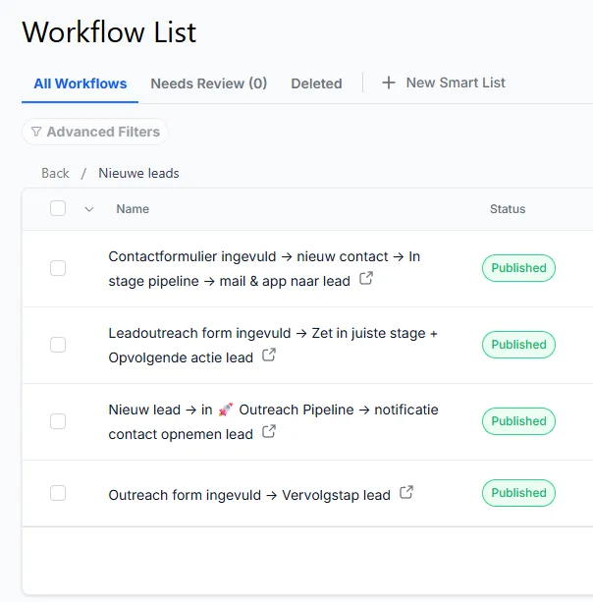
Task: Select checkbox for Leadoutreach form workflow
Action: tap(58, 345)
